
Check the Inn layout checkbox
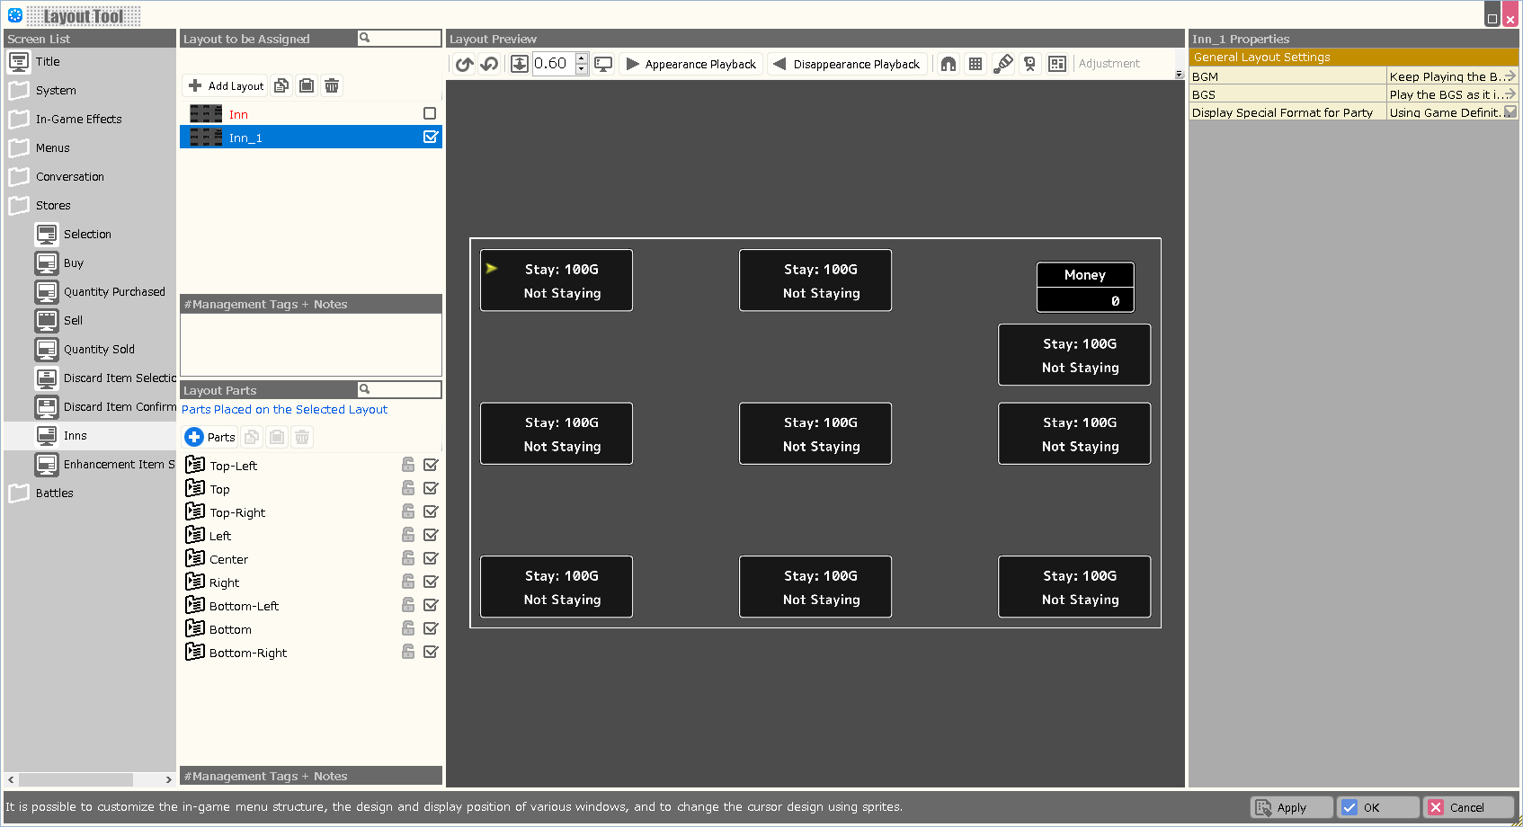point(430,113)
